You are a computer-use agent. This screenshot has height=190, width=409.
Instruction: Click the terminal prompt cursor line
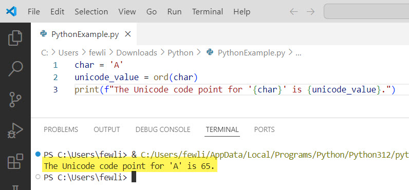[x=90, y=178]
